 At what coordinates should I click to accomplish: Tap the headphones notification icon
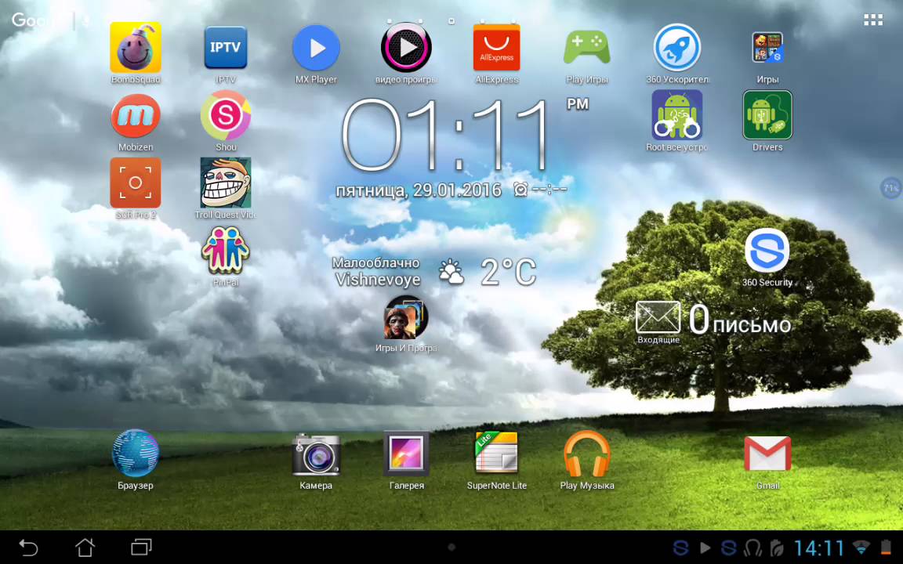[752, 548]
